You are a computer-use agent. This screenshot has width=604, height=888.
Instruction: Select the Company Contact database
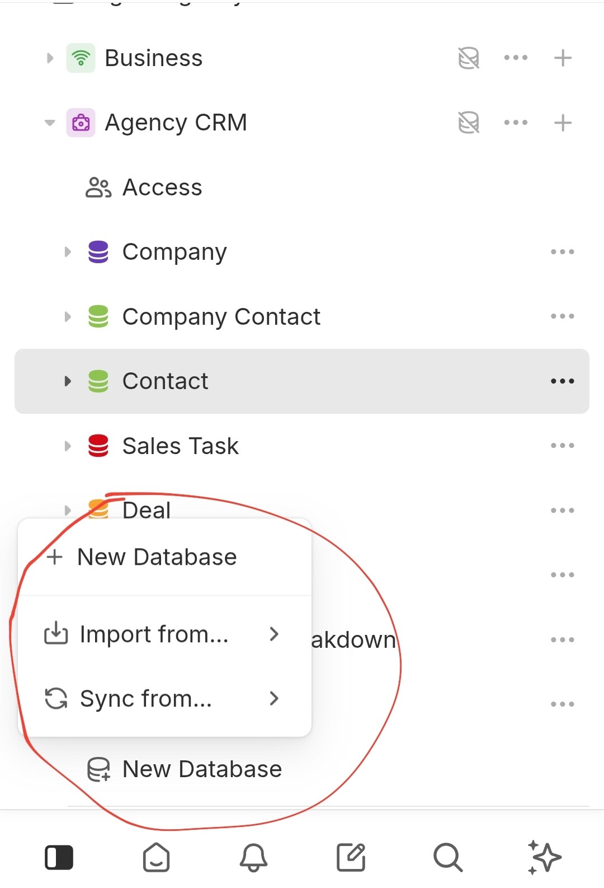[x=221, y=317]
